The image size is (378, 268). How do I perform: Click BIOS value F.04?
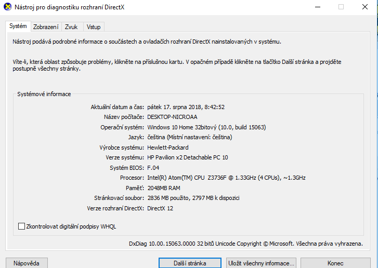coord(153,168)
